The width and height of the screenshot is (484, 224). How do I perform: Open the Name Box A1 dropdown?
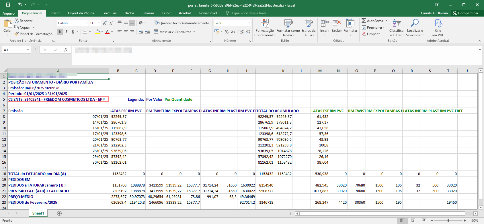point(28,50)
